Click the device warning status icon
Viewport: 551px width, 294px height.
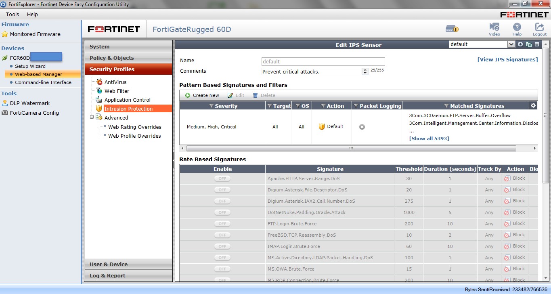452,29
